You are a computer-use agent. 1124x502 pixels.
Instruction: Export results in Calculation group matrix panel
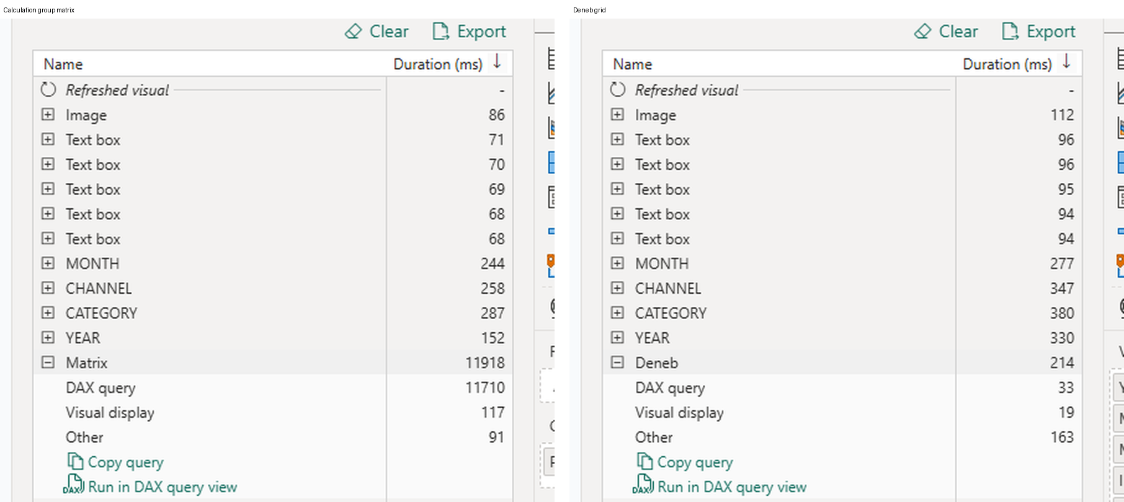coord(469,32)
